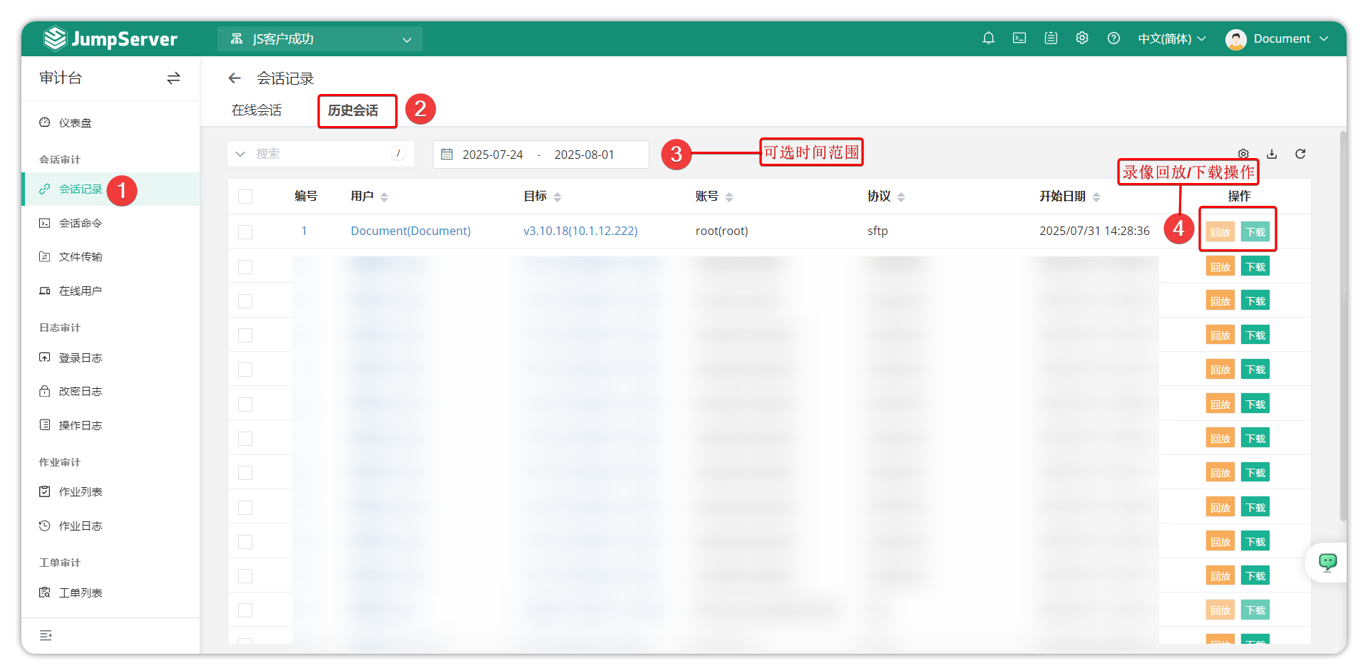Click 下载 for the Document sftp session
The height and width of the screenshot is (668, 1368).
point(1255,232)
